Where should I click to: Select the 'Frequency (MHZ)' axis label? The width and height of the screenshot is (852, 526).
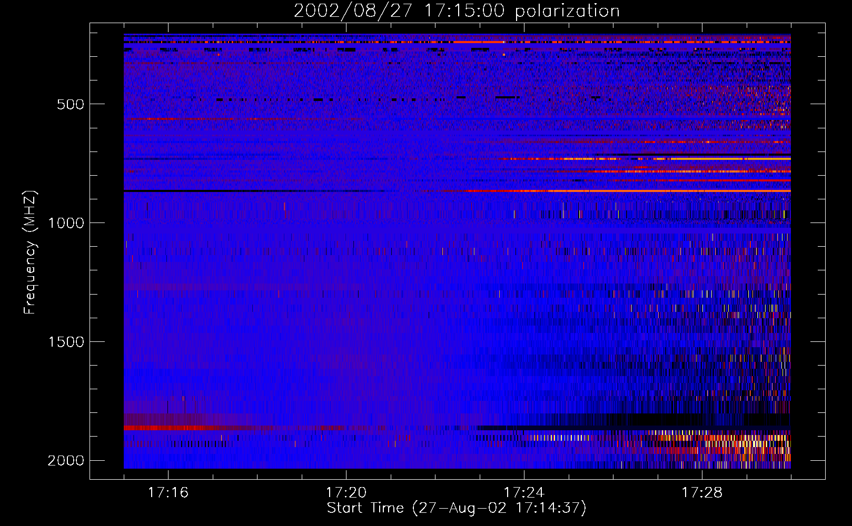[x=31, y=252]
